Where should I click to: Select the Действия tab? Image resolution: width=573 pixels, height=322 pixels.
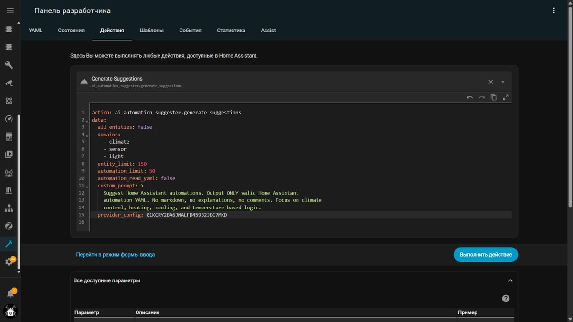(112, 30)
